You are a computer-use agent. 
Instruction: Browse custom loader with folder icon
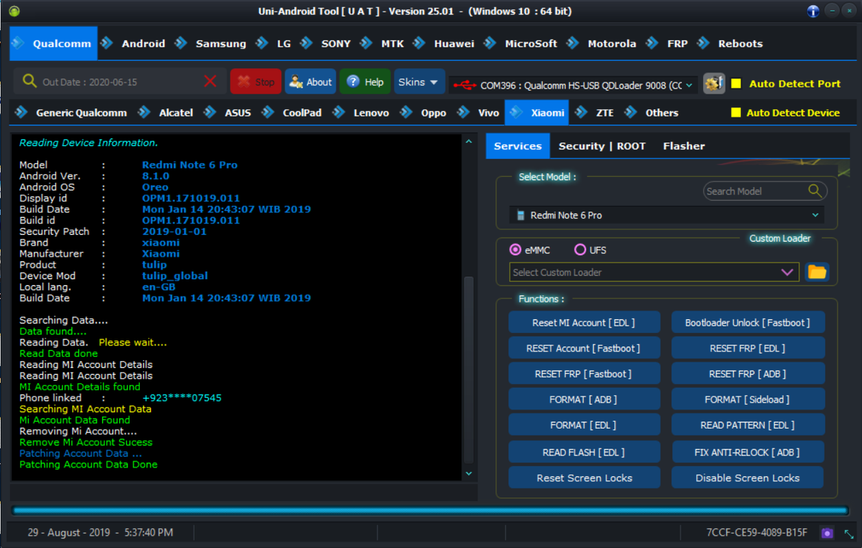tap(817, 272)
